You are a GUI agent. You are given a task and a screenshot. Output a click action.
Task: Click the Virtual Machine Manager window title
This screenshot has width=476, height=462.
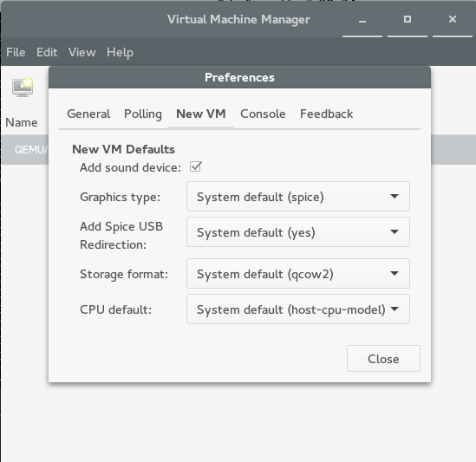click(238, 20)
